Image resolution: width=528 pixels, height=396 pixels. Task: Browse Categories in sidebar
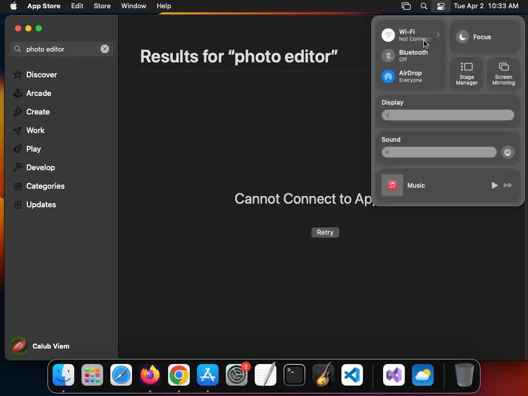point(39,186)
